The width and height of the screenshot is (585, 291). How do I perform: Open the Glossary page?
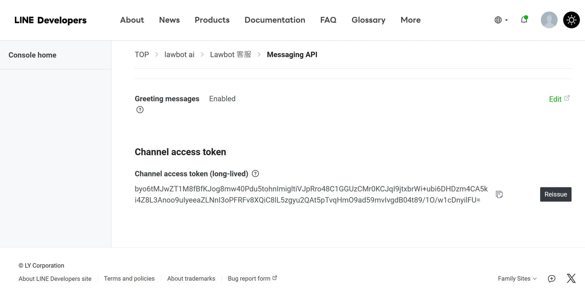click(368, 20)
